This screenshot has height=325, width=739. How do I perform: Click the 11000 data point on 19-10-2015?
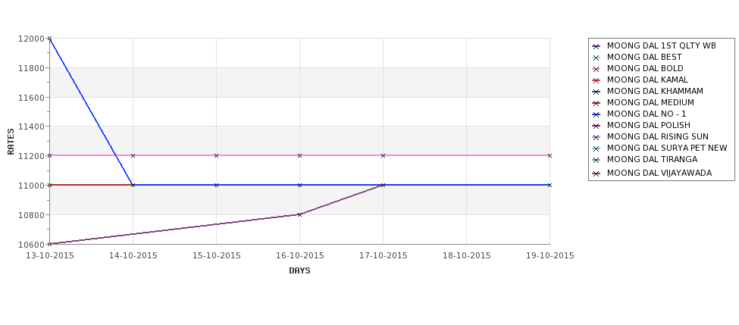[550, 185]
